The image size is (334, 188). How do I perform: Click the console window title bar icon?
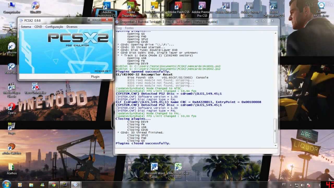117,22
